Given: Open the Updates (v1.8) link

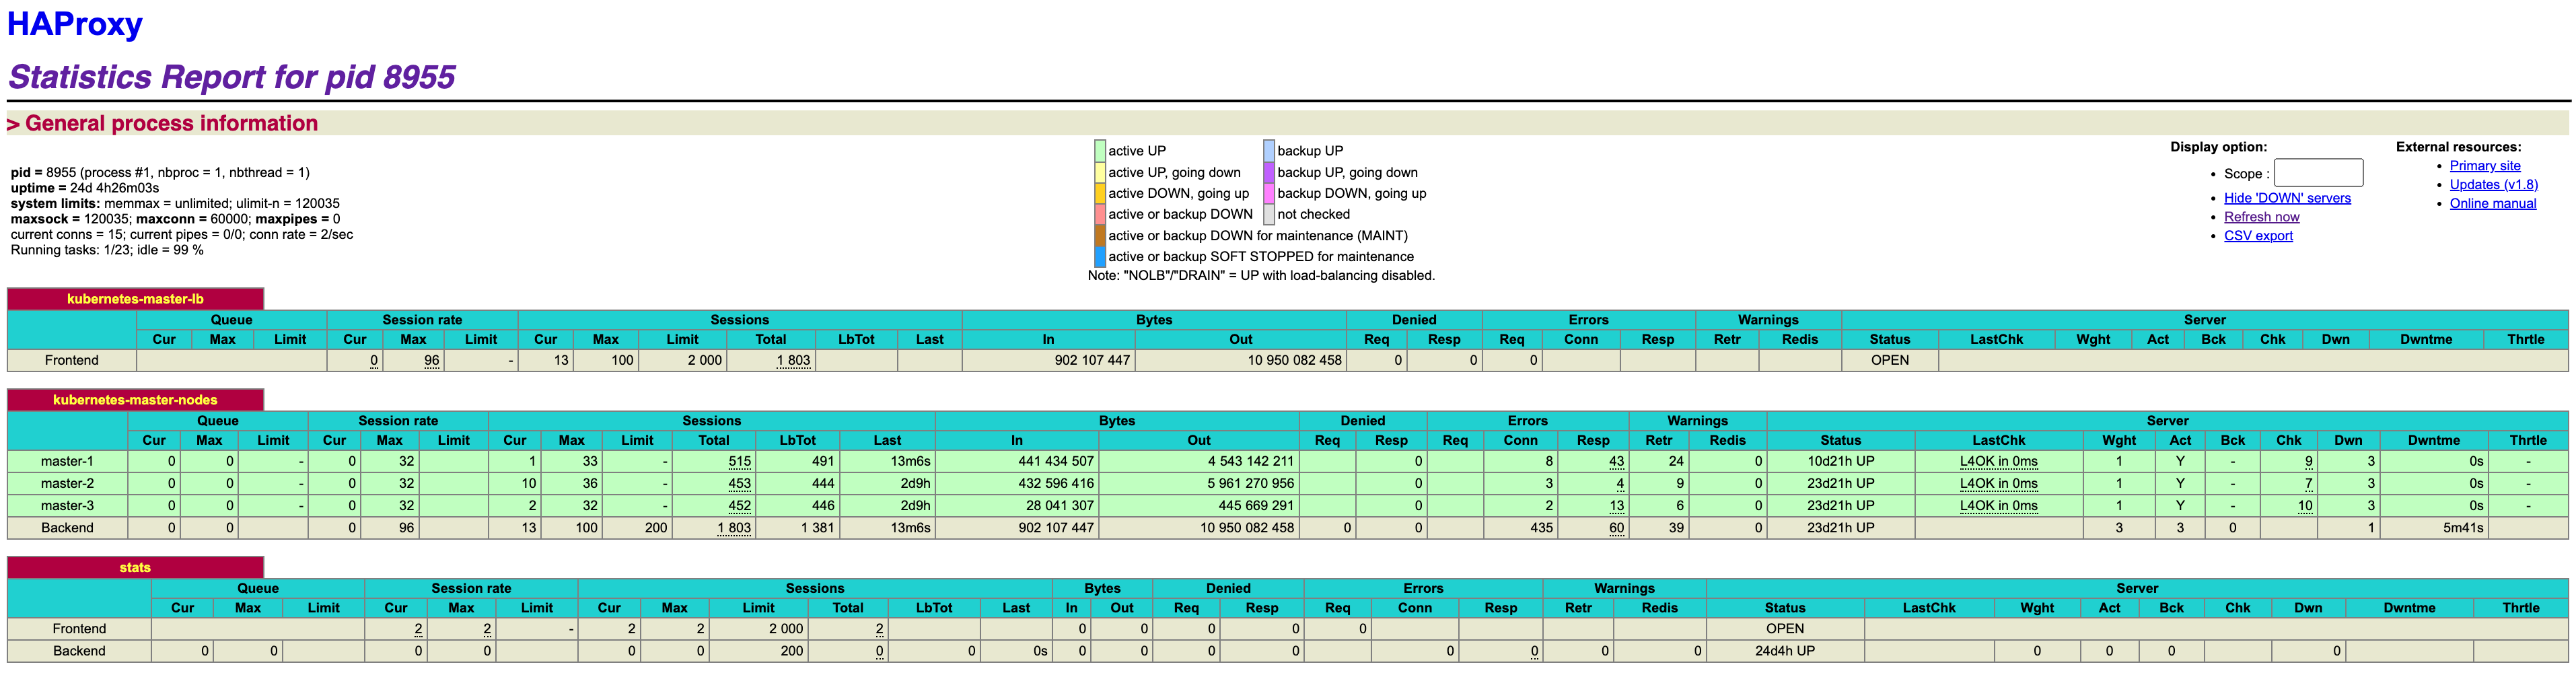Looking at the screenshot, I should [x=2493, y=185].
